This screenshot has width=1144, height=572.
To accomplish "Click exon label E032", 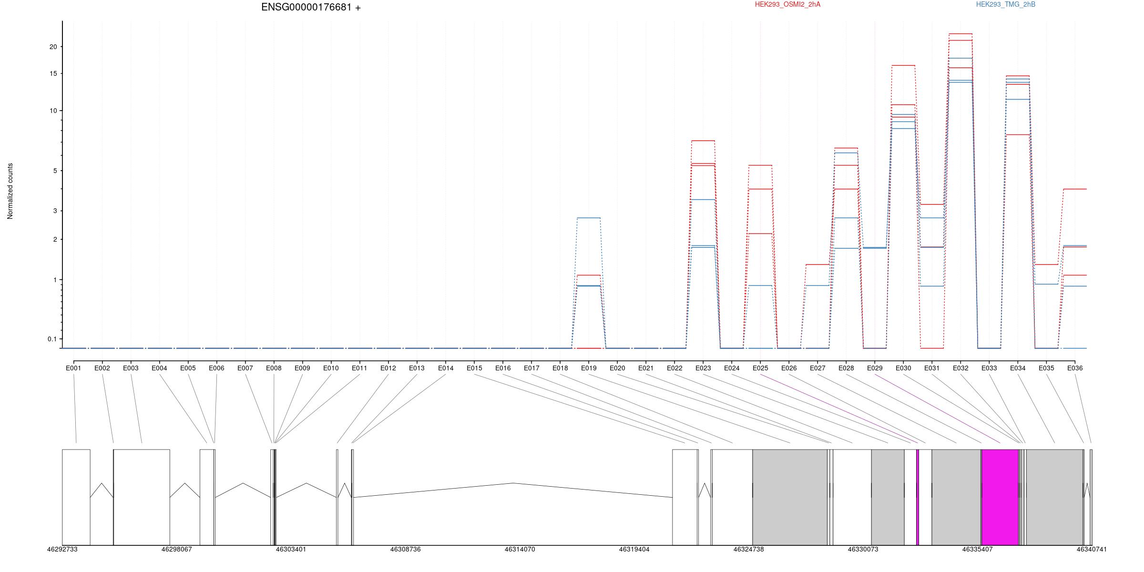I will (x=960, y=368).
